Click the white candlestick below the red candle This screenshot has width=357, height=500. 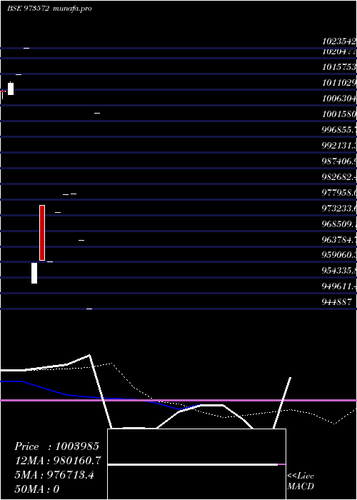pos(34,273)
